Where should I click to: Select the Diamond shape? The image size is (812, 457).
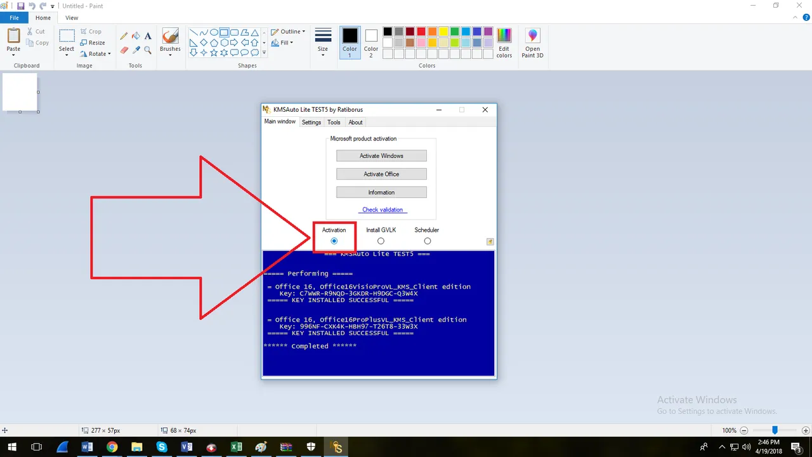(x=204, y=43)
